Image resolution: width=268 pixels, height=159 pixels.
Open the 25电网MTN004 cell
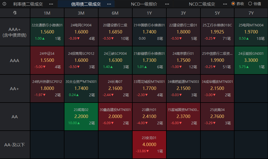point(251,32)
